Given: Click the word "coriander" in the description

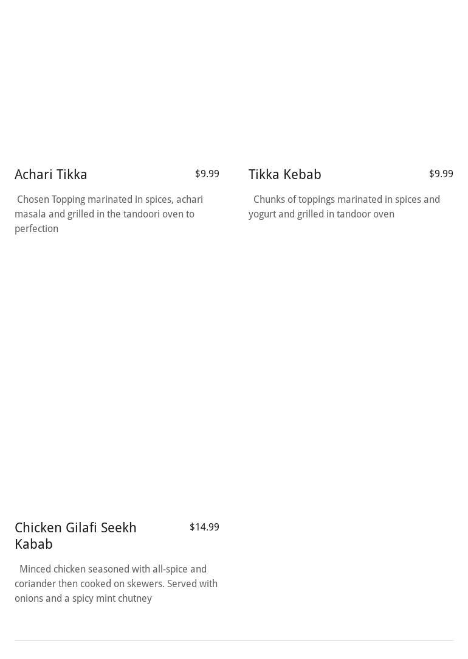Looking at the screenshot, I should [35, 584].
